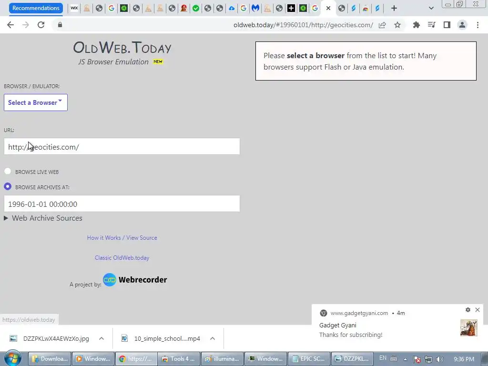Viewport: 488px width, 366px height.
Task: Click the EN language indicator
Action: tap(383, 358)
